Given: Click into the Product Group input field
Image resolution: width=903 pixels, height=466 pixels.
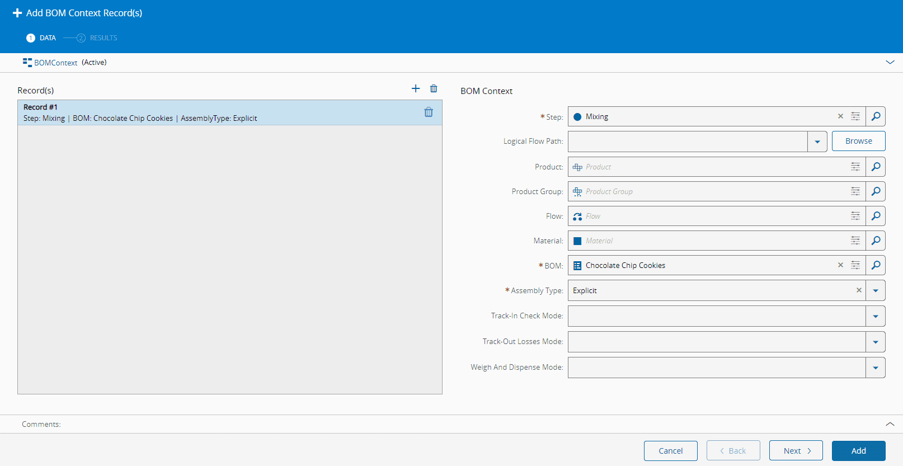Looking at the screenshot, I should click(x=711, y=191).
